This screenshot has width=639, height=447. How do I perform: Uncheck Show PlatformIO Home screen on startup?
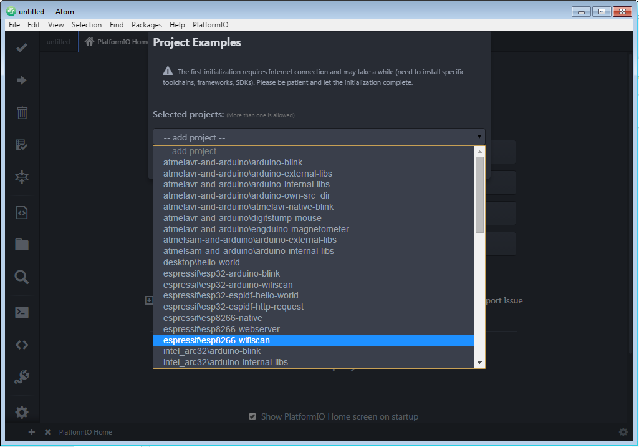coord(252,415)
